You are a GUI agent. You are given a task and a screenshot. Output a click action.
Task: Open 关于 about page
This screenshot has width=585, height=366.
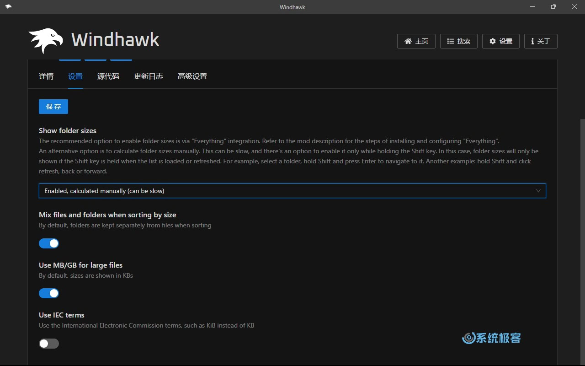pyautogui.click(x=541, y=41)
